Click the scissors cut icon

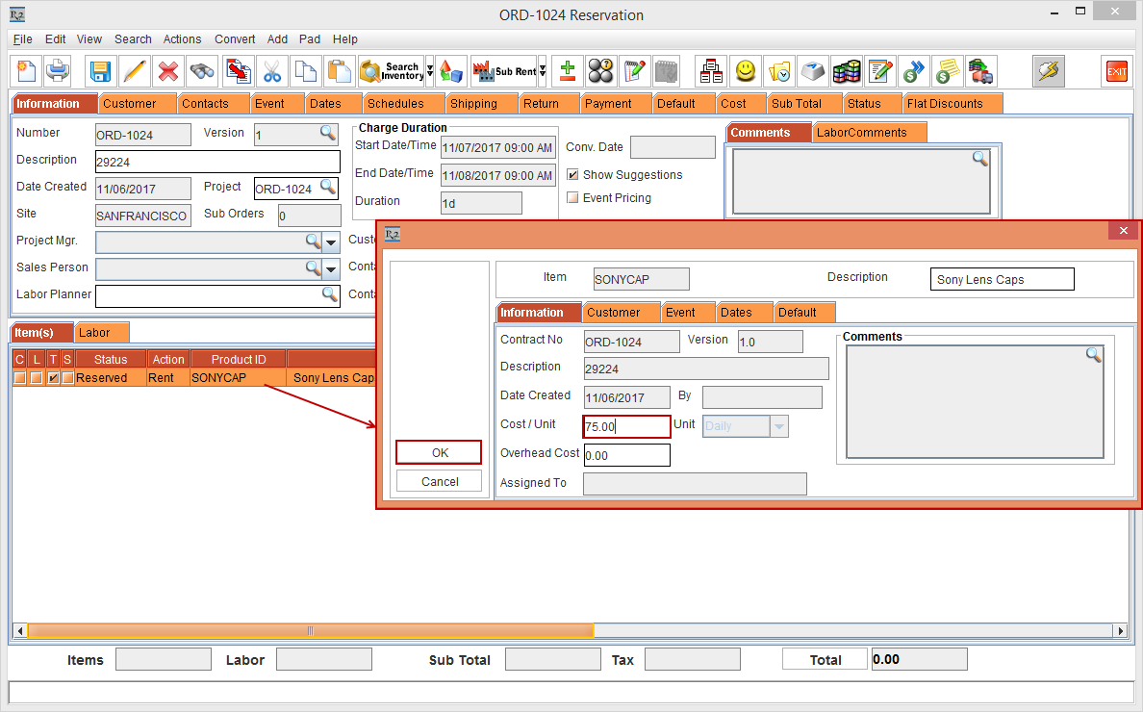tap(272, 71)
